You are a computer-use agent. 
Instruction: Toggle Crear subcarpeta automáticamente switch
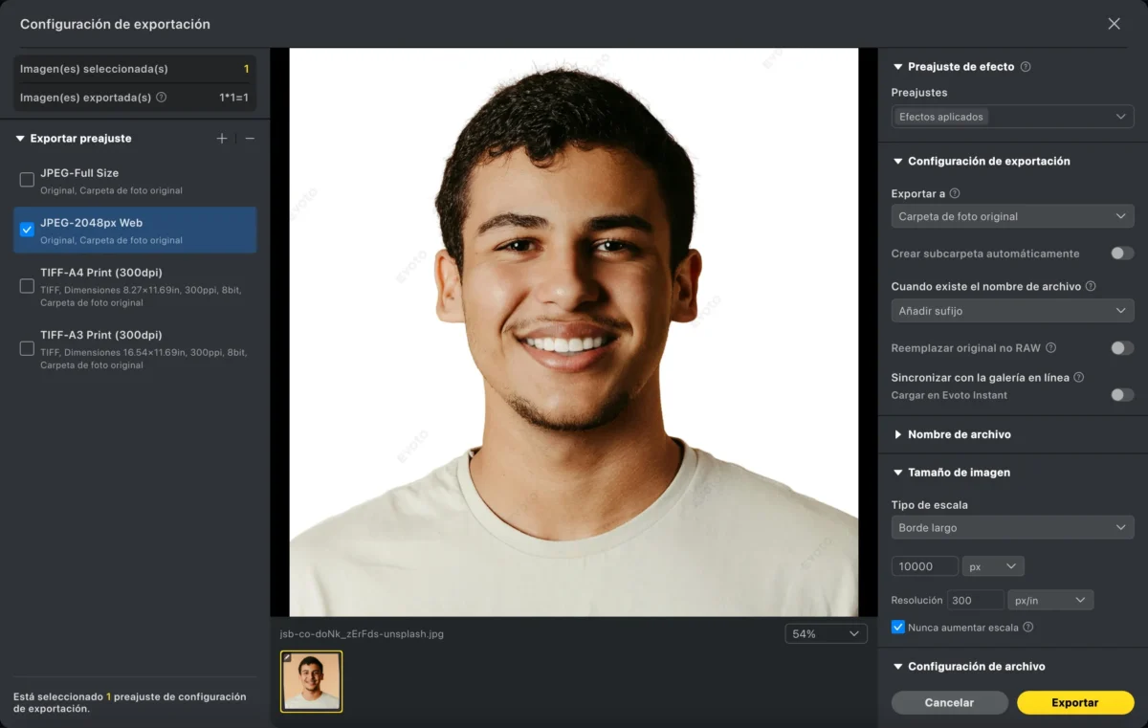(x=1121, y=254)
